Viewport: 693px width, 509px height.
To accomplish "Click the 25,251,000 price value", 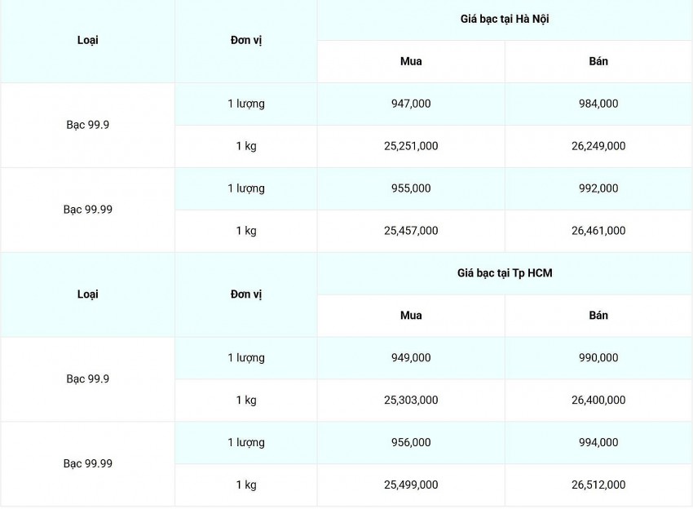I will (411, 146).
